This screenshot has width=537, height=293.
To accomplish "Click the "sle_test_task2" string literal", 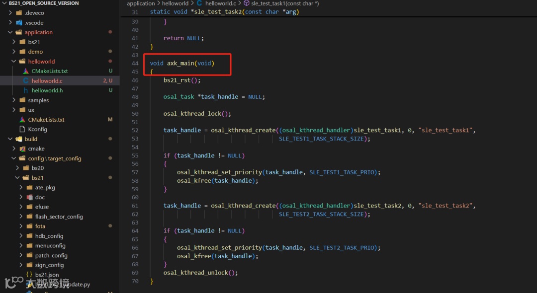I will pyautogui.click(x=445, y=206).
